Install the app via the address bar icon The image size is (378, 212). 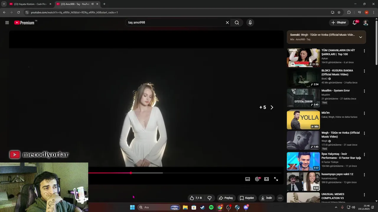pyautogui.click(x=333, y=12)
